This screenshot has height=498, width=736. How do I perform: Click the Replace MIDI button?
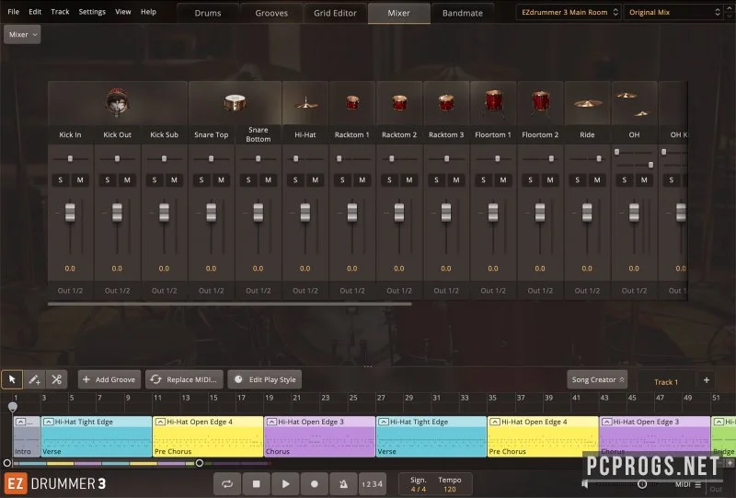pos(185,379)
